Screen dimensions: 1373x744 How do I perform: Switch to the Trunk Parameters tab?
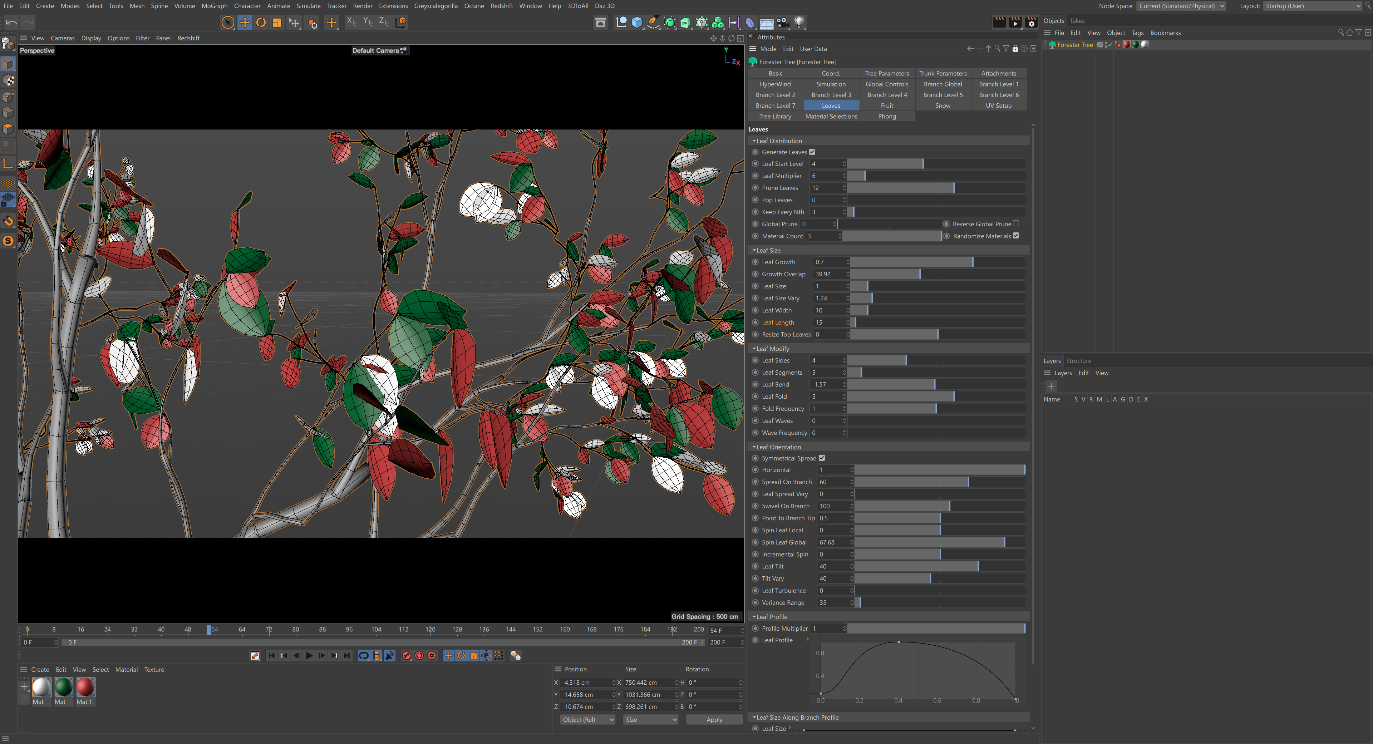(943, 74)
